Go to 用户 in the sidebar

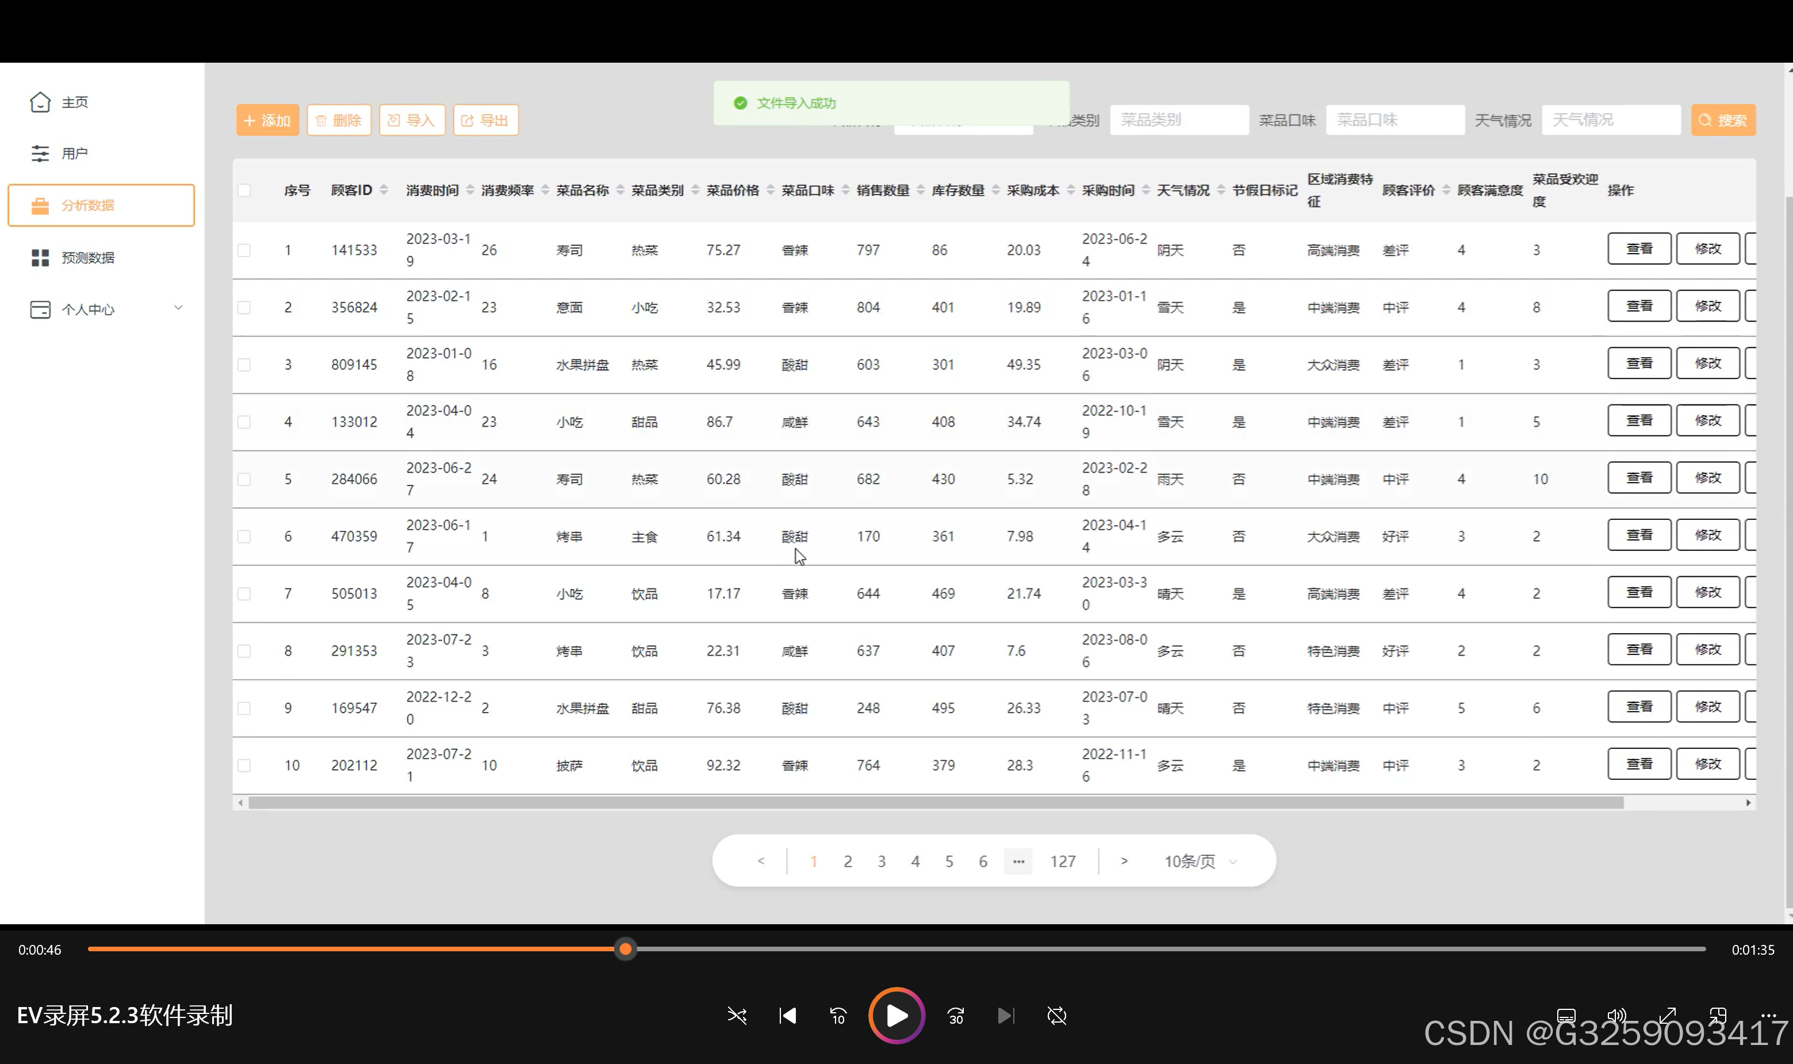(x=74, y=154)
